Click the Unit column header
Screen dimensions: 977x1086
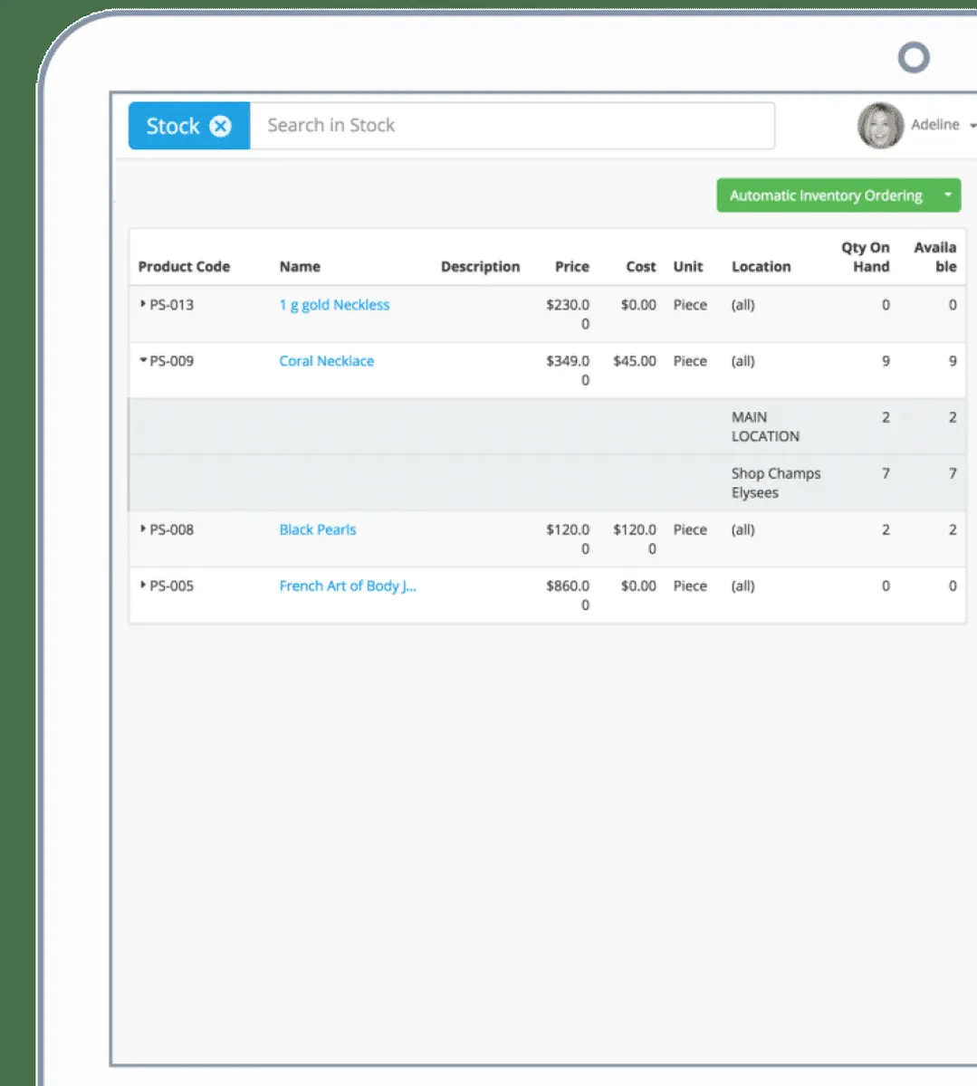pos(688,267)
